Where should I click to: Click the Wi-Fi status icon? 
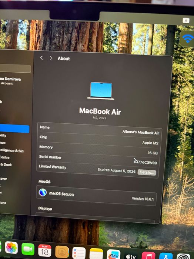click(x=188, y=39)
